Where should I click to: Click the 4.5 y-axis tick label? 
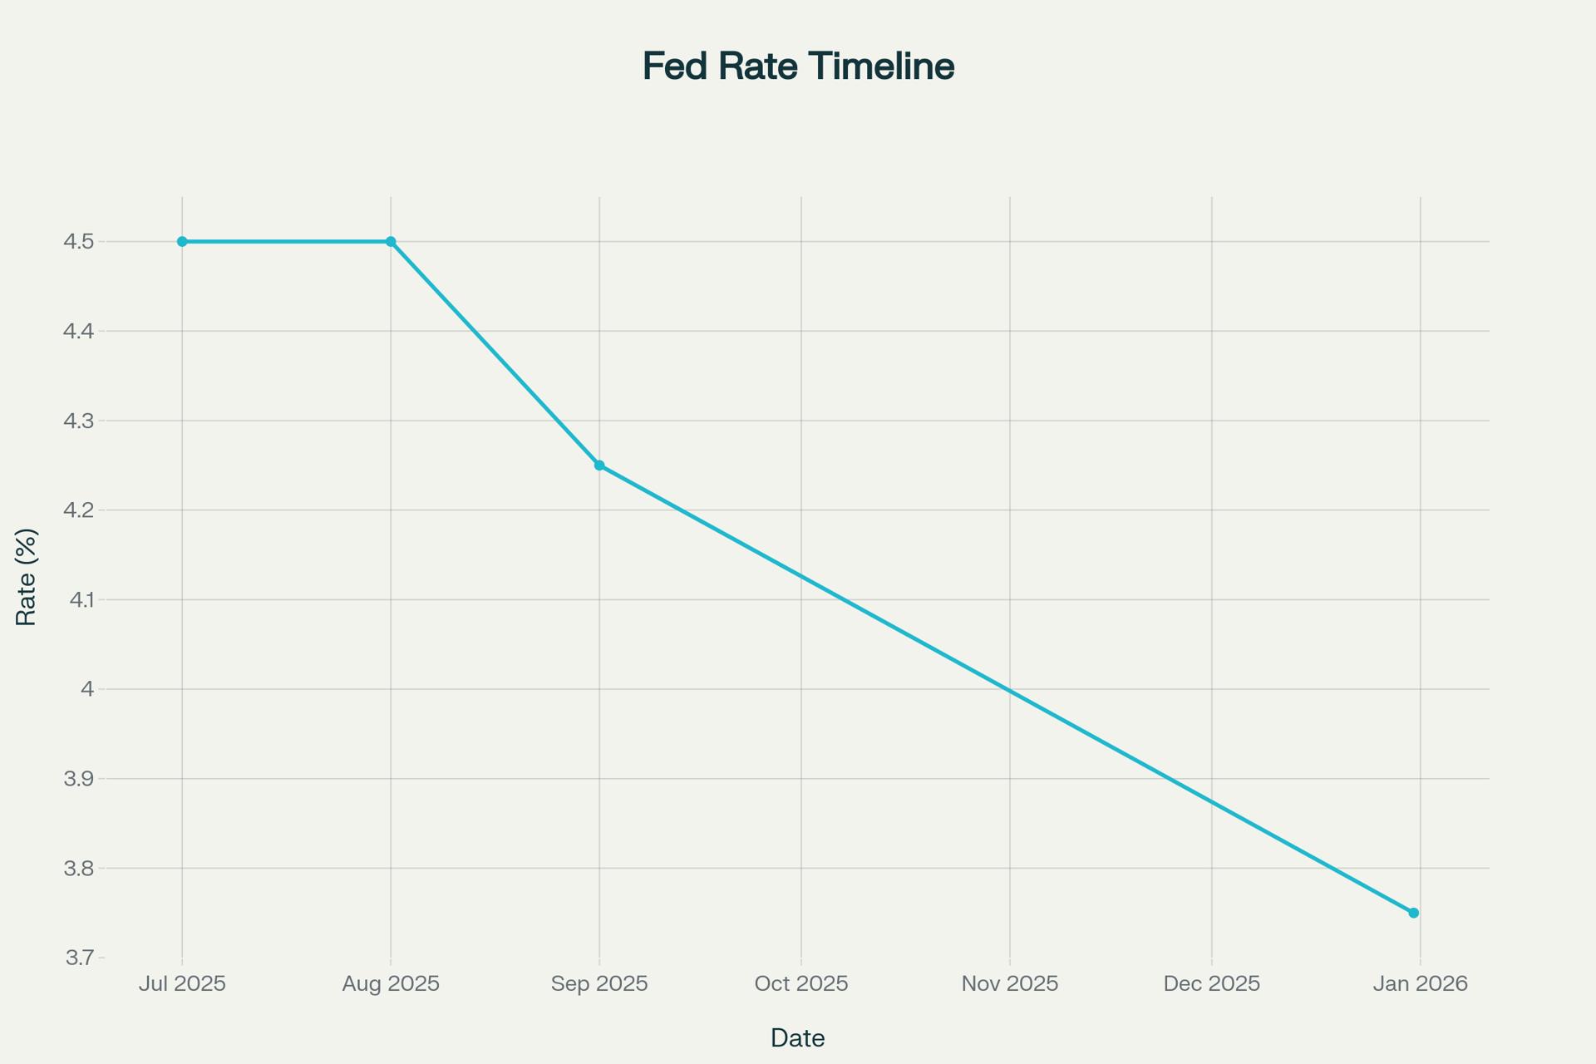tap(79, 242)
